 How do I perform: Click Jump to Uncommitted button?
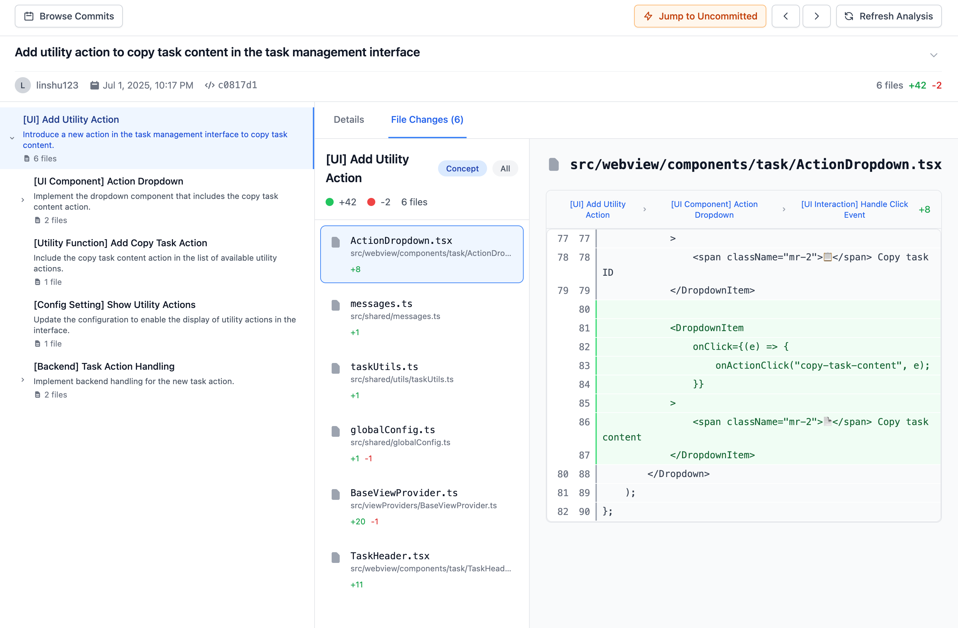coord(700,16)
